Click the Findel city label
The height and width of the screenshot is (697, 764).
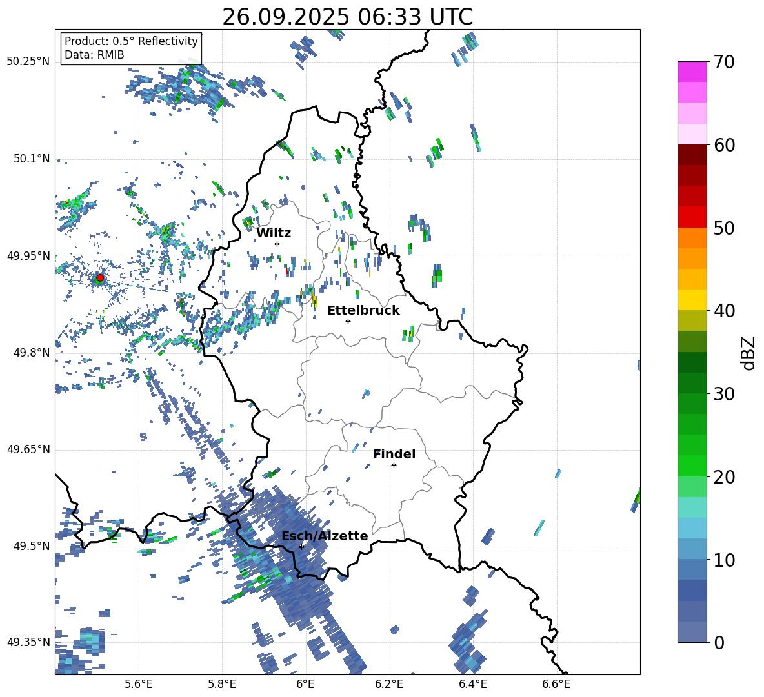pyautogui.click(x=394, y=454)
